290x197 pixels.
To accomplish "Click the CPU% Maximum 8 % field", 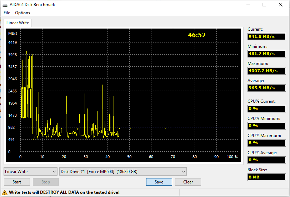I will tap(267, 143).
